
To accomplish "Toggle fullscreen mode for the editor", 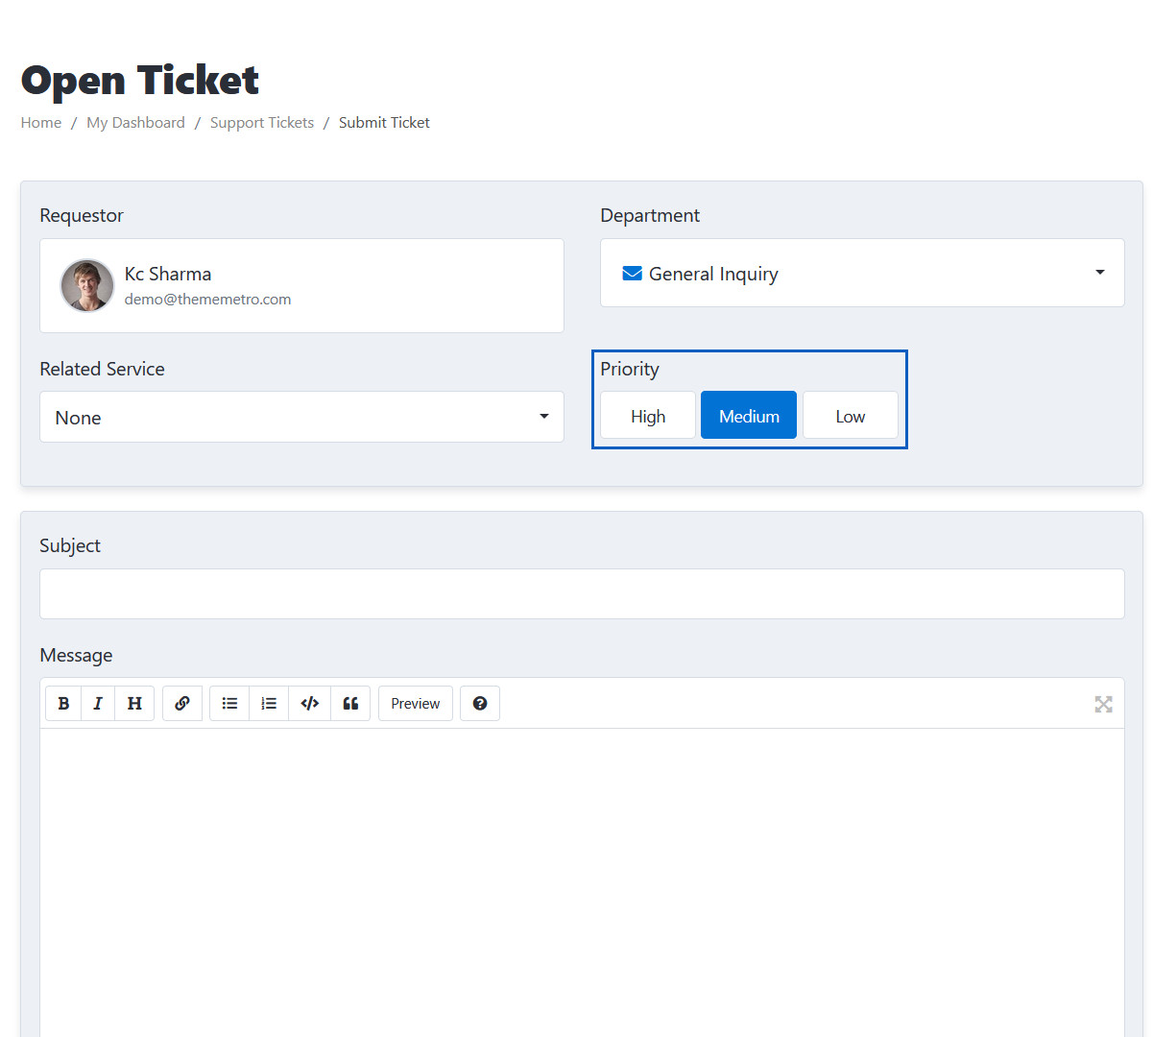I will point(1103,705).
